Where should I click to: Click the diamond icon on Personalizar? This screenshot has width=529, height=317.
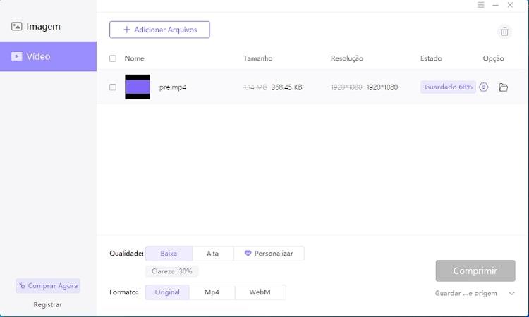click(248, 254)
